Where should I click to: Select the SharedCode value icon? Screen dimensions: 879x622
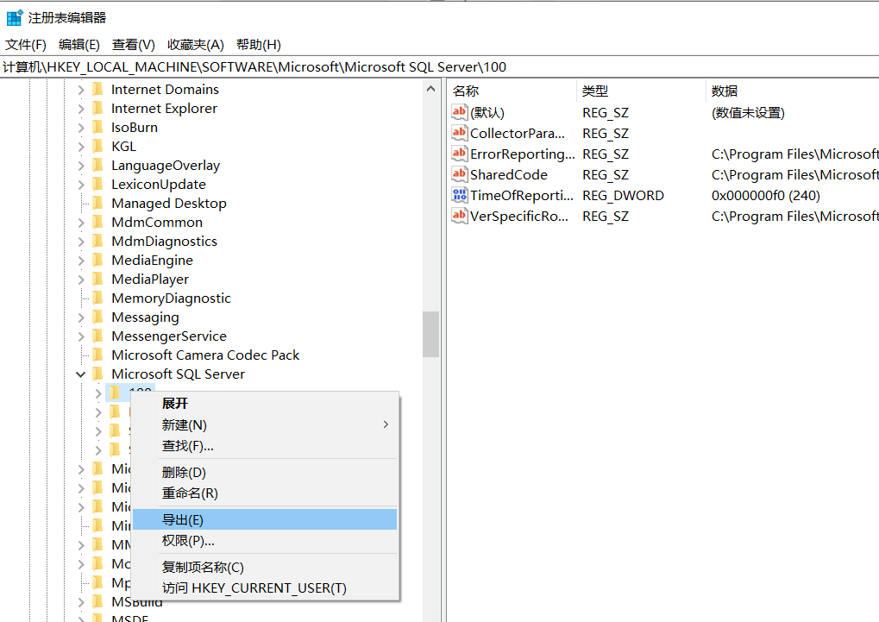coord(459,174)
